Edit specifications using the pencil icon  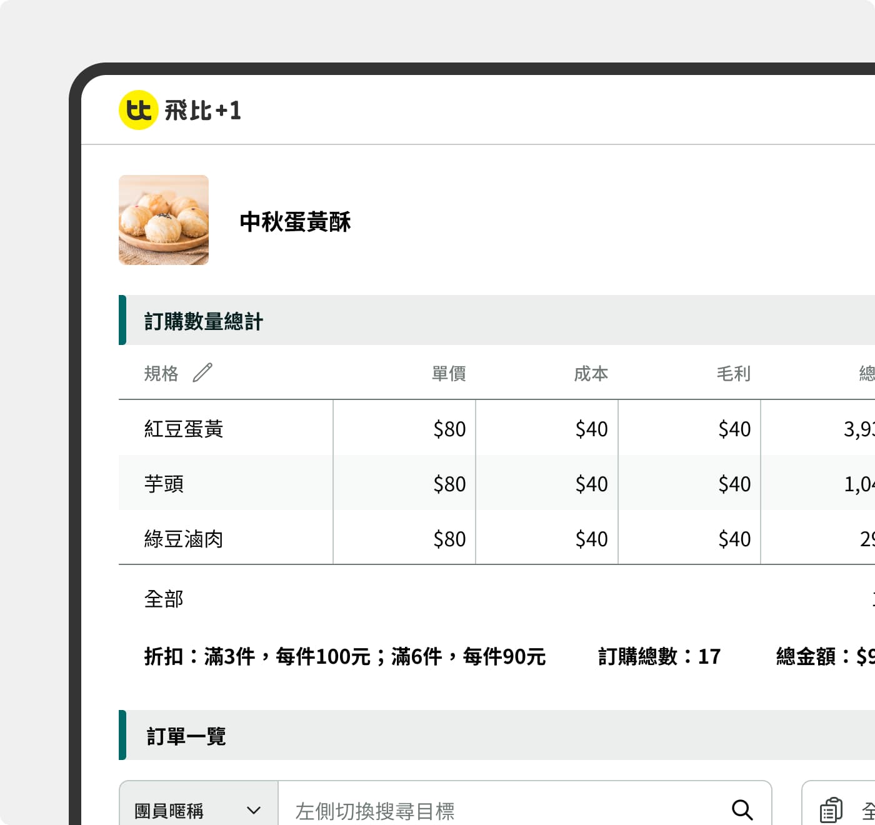click(x=201, y=373)
